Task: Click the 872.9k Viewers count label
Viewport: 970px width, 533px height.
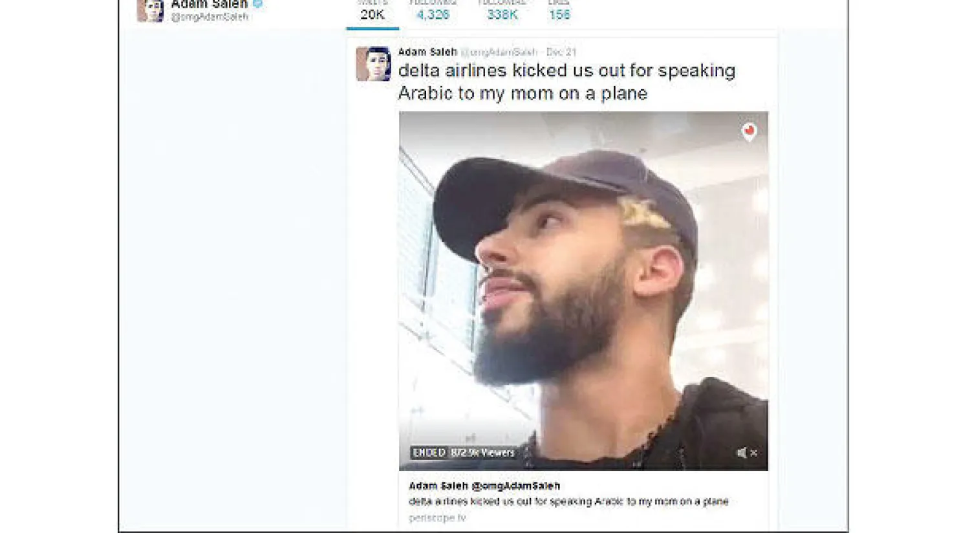Action: click(482, 453)
